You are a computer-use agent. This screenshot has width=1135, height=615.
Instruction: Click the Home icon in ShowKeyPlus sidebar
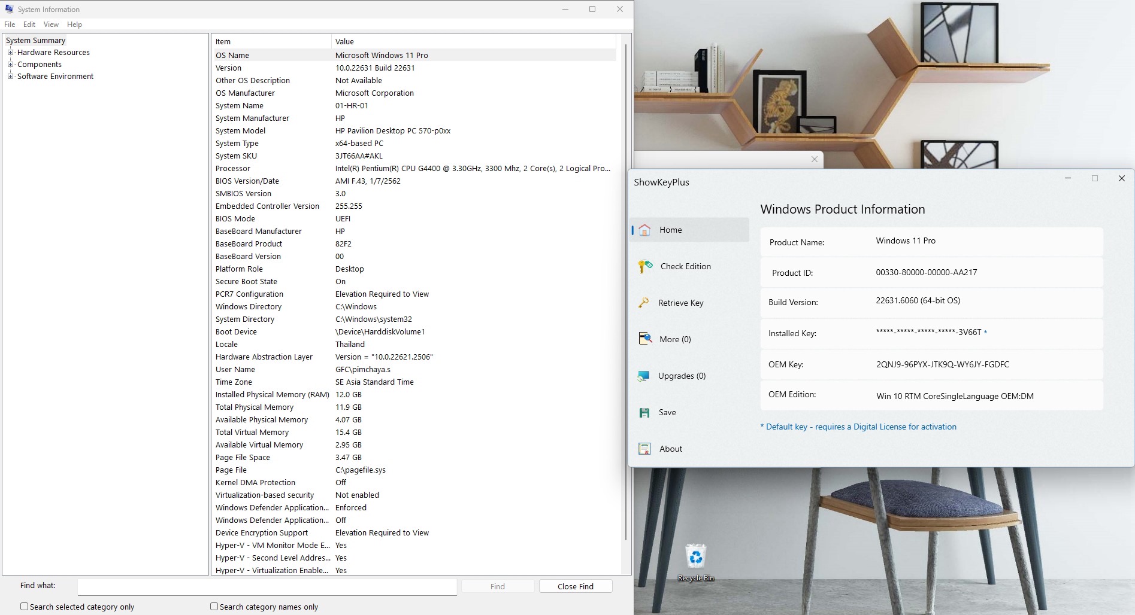tap(644, 230)
